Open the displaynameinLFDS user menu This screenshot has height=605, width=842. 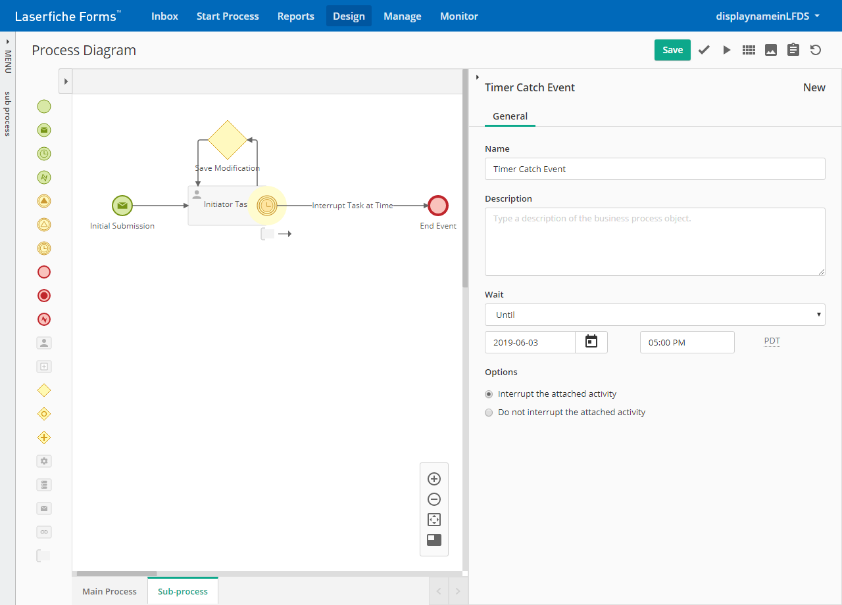click(x=768, y=16)
